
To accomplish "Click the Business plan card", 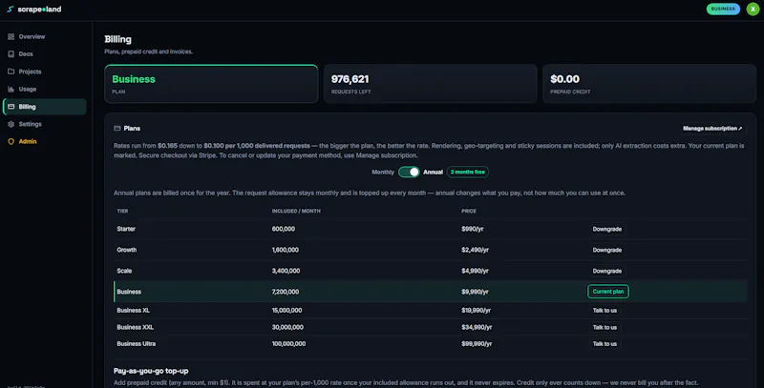I will click(x=211, y=84).
